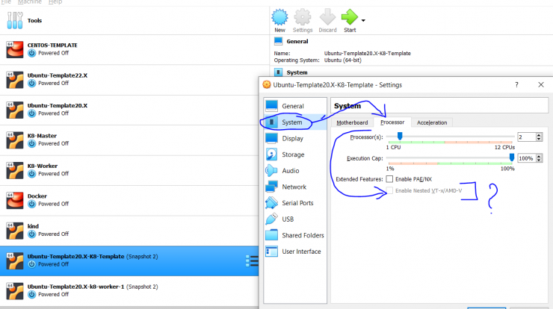Open Audio settings category icon
This screenshot has width=553, height=309.
coord(271,170)
